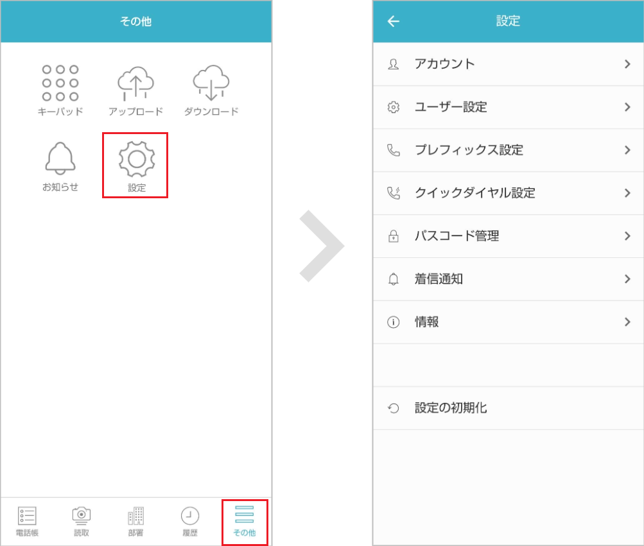Switch to the 電話帳 tab
The height and width of the screenshot is (546, 644).
click(x=26, y=522)
